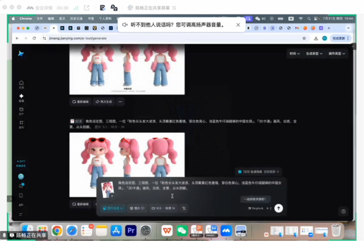Expand the 生成类型 filter dropdown
Image resolution: width=364 pixels, height=241 pixels.
coord(314,54)
